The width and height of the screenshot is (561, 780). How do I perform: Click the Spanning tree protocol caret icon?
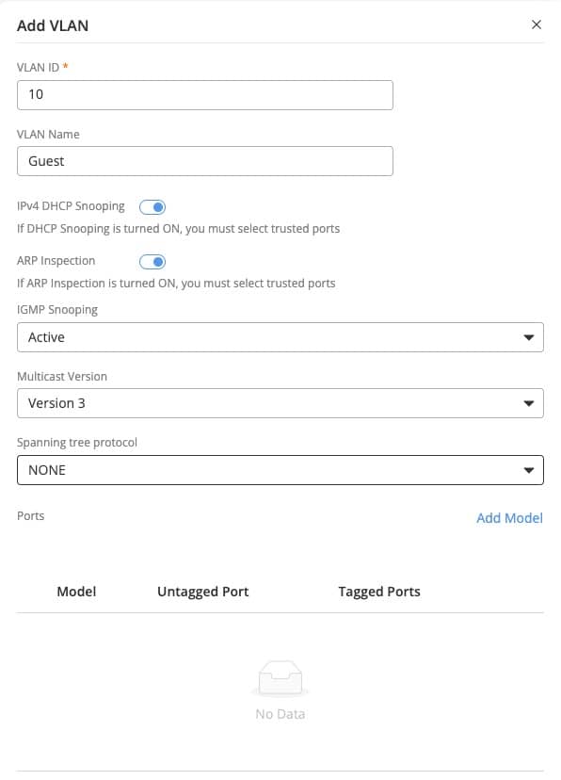[529, 470]
